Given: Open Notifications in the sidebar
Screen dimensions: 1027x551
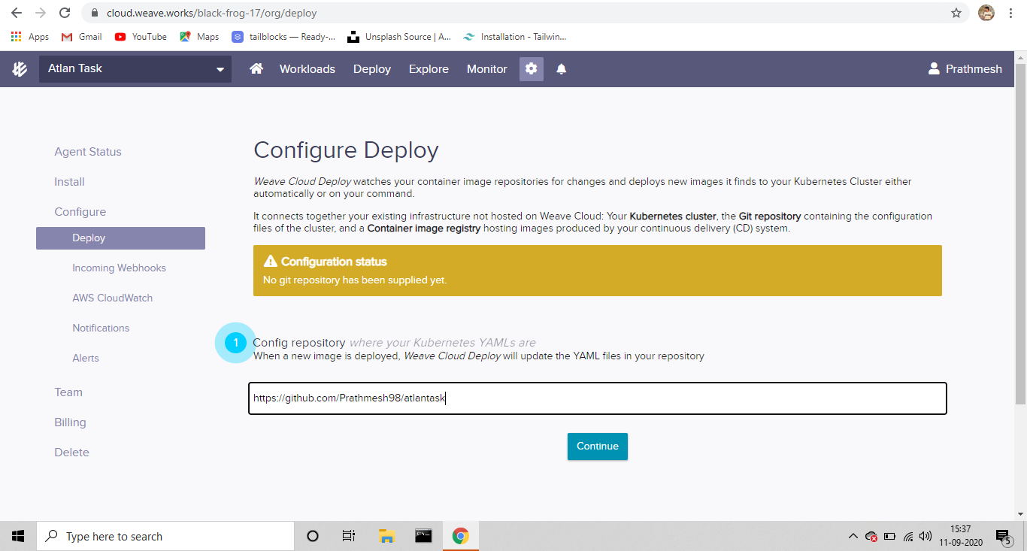Looking at the screenshot, I should point(101,328).
